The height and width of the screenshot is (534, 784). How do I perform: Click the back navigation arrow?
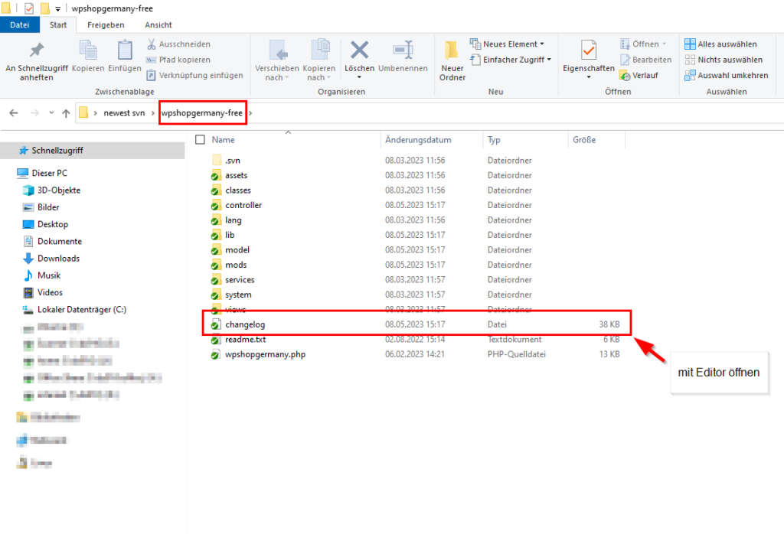point(14,113)
